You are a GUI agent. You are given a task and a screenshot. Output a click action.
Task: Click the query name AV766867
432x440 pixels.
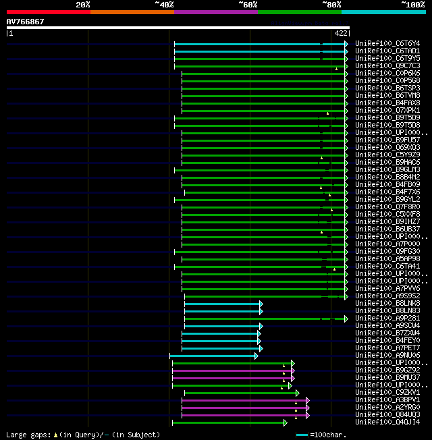25,22
